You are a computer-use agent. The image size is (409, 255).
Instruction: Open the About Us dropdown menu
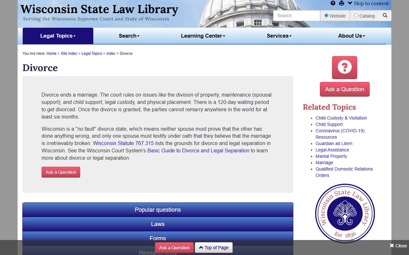(351, 36)
